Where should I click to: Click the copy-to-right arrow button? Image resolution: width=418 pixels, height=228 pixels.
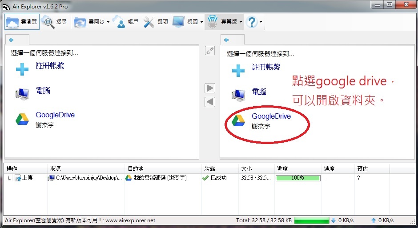point(210,88)
